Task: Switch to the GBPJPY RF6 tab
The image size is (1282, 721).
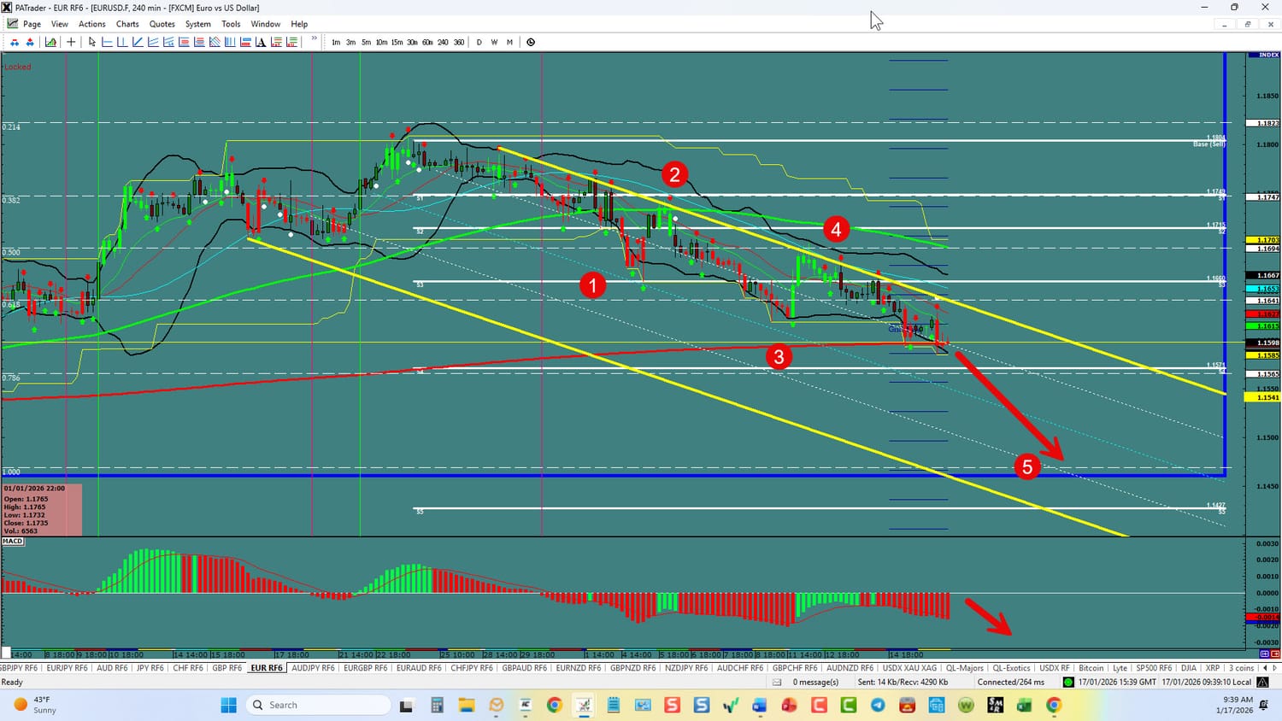Action: [x=19, y=668]
